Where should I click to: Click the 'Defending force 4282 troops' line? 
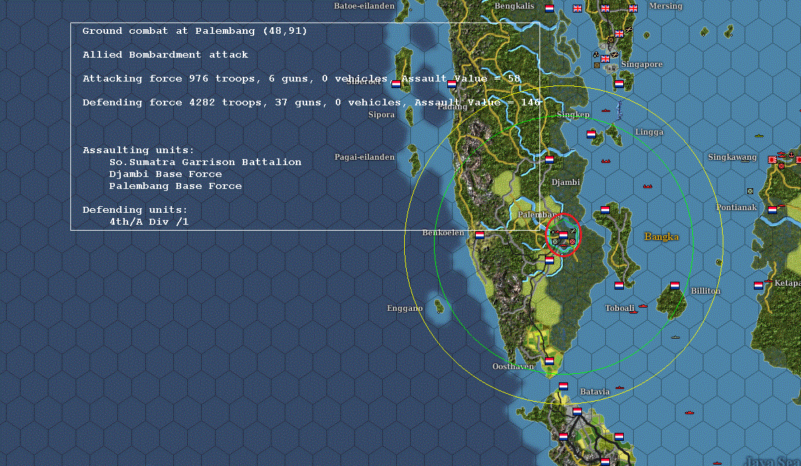click(x=311, y=103)
